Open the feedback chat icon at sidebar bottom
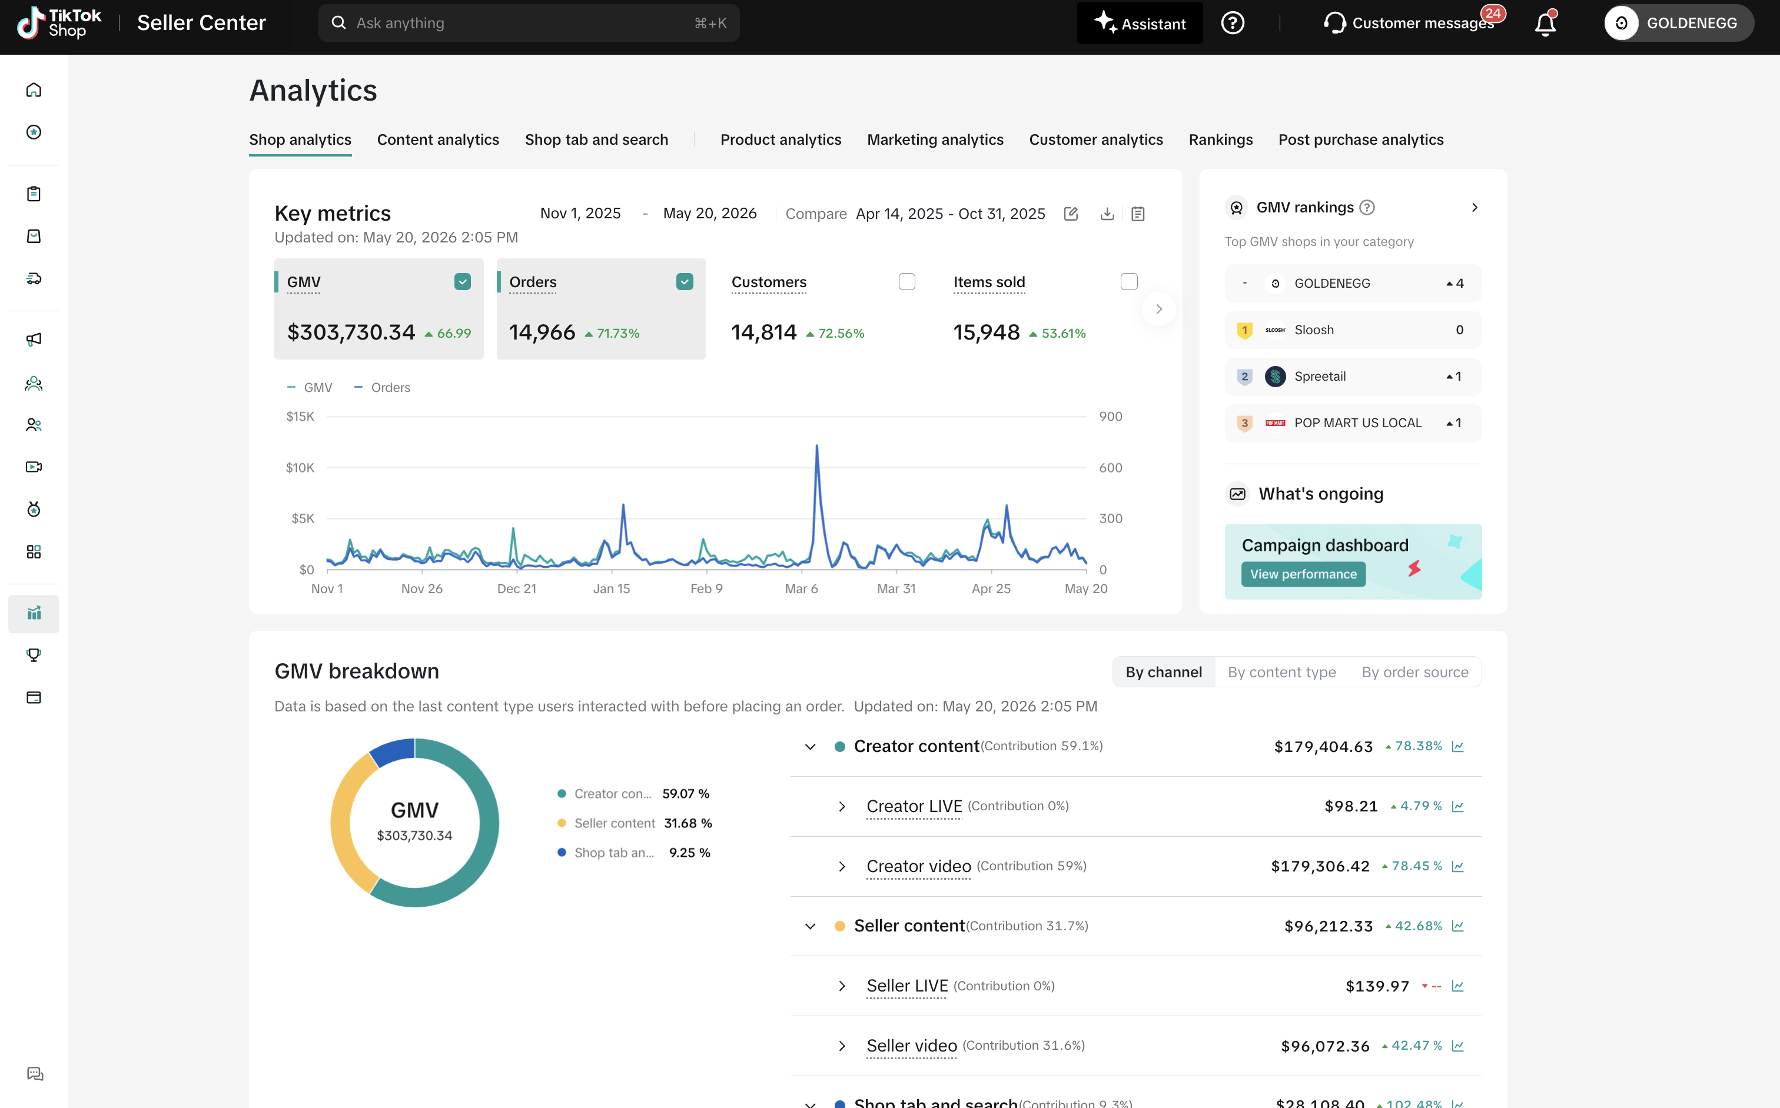Screen dimensions: 1780x1108 point(35,1073)
